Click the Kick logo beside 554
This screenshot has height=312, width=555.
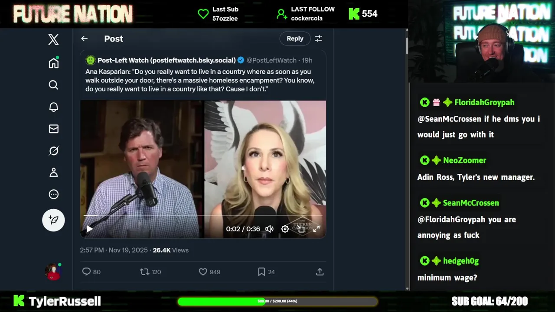[x=354, y=14]
